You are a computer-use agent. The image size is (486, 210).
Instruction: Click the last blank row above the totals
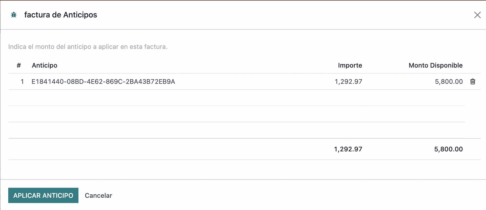click(236, 130)
